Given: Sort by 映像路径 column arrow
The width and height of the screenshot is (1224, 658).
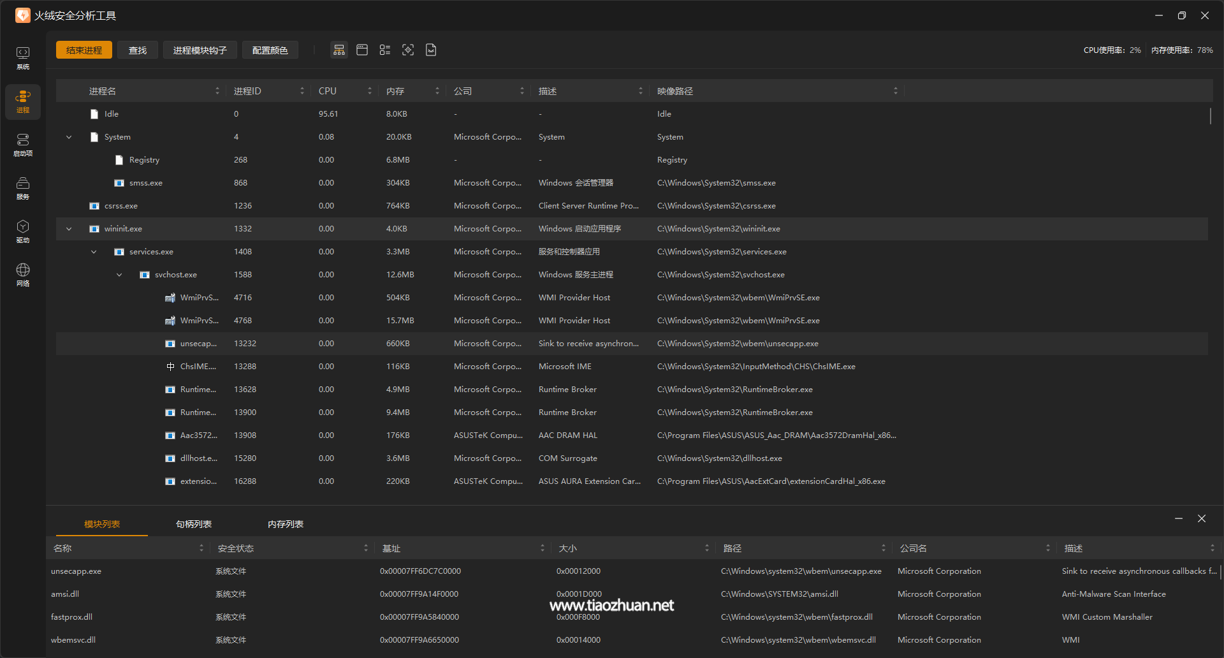Looking at the screenshot, I should (896, 91).
